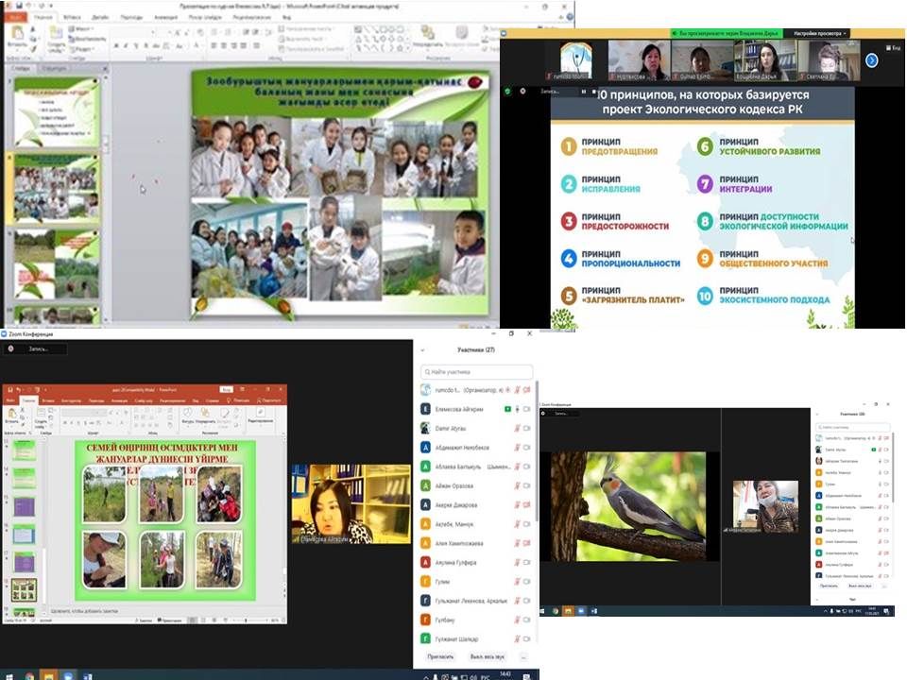Switch to the Структура tab in the slide panel
Image resolution: width=907 pixels, height=680 pixels.
tap(55, 69)
